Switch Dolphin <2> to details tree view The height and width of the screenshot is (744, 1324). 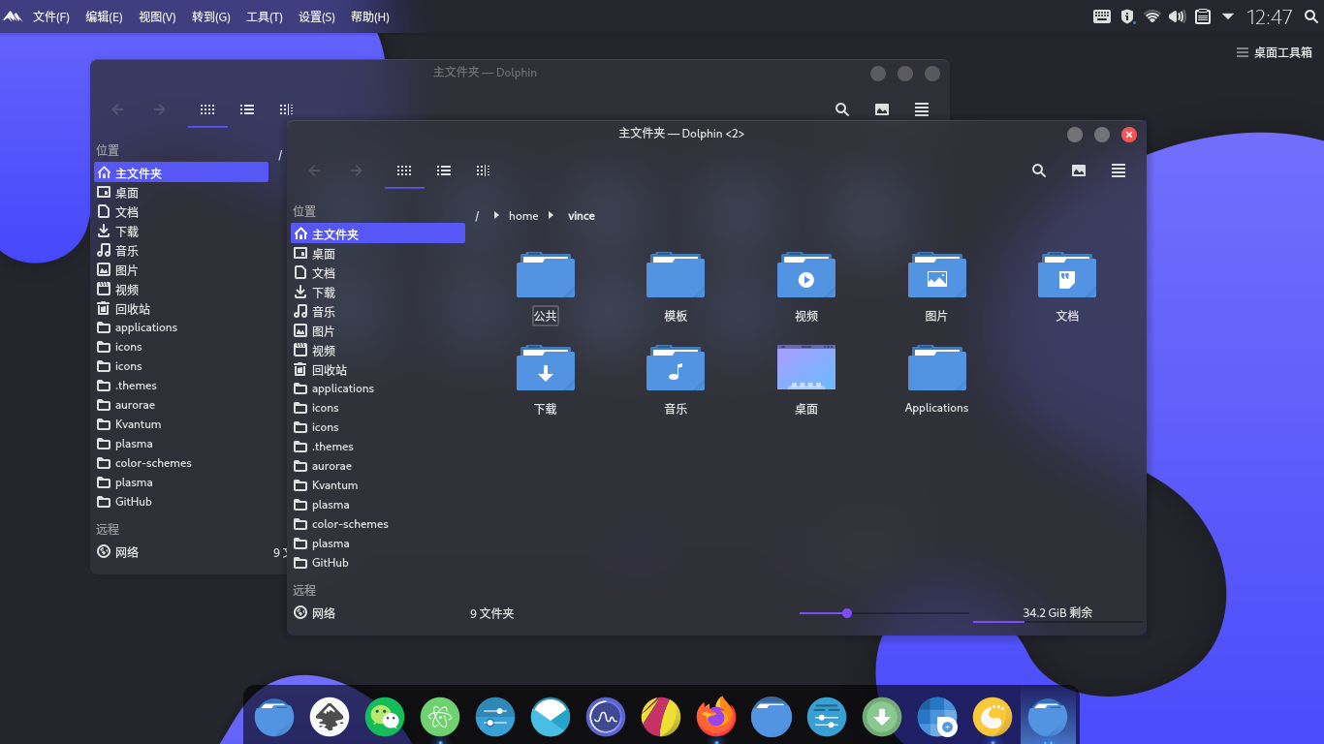[483, 170]
